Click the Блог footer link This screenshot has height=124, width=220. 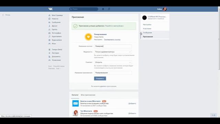(50, 66)
